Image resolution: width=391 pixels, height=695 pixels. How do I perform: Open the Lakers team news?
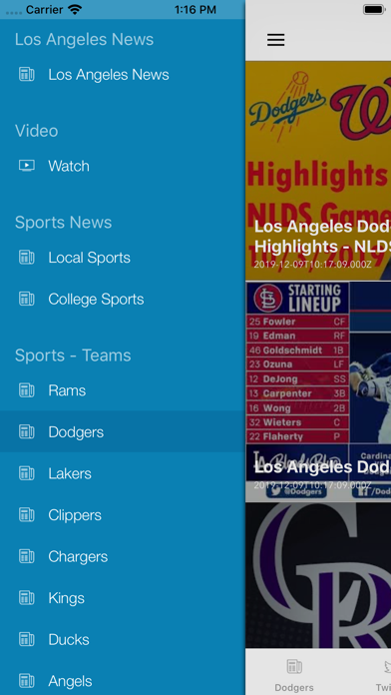pos(123,473)
